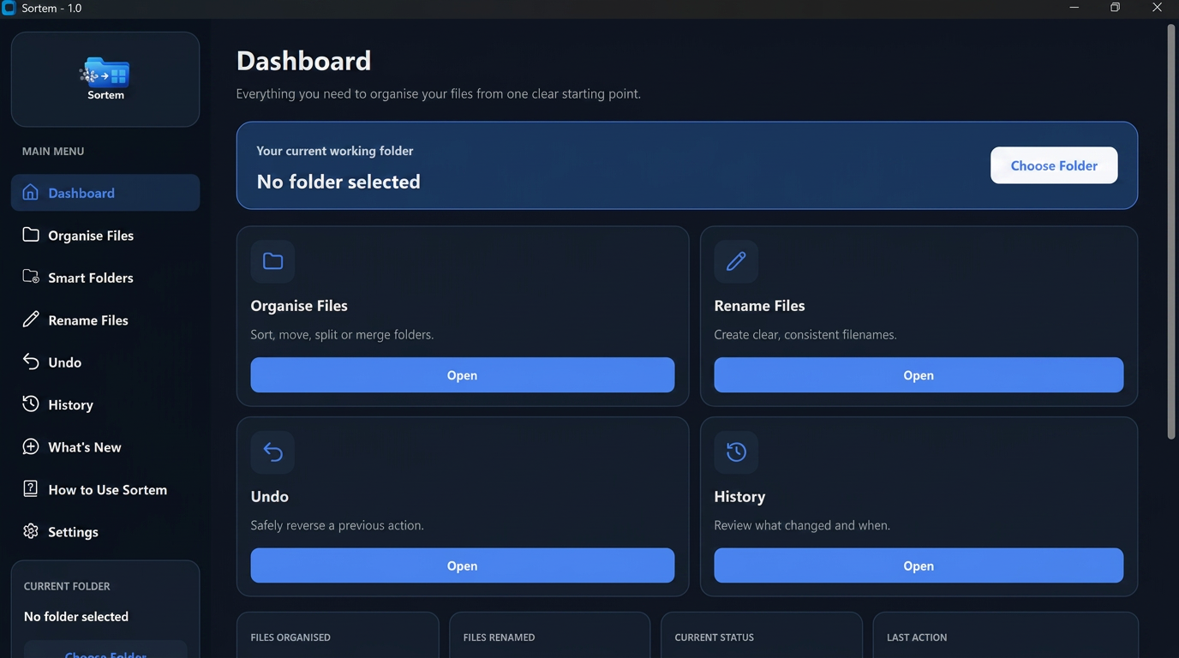
Task: Open Settings from the sidebar menu
Action: click(105, 532)
